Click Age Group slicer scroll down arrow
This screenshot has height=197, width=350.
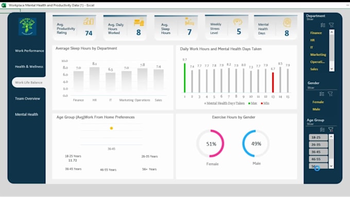click(x=331, y=166)
